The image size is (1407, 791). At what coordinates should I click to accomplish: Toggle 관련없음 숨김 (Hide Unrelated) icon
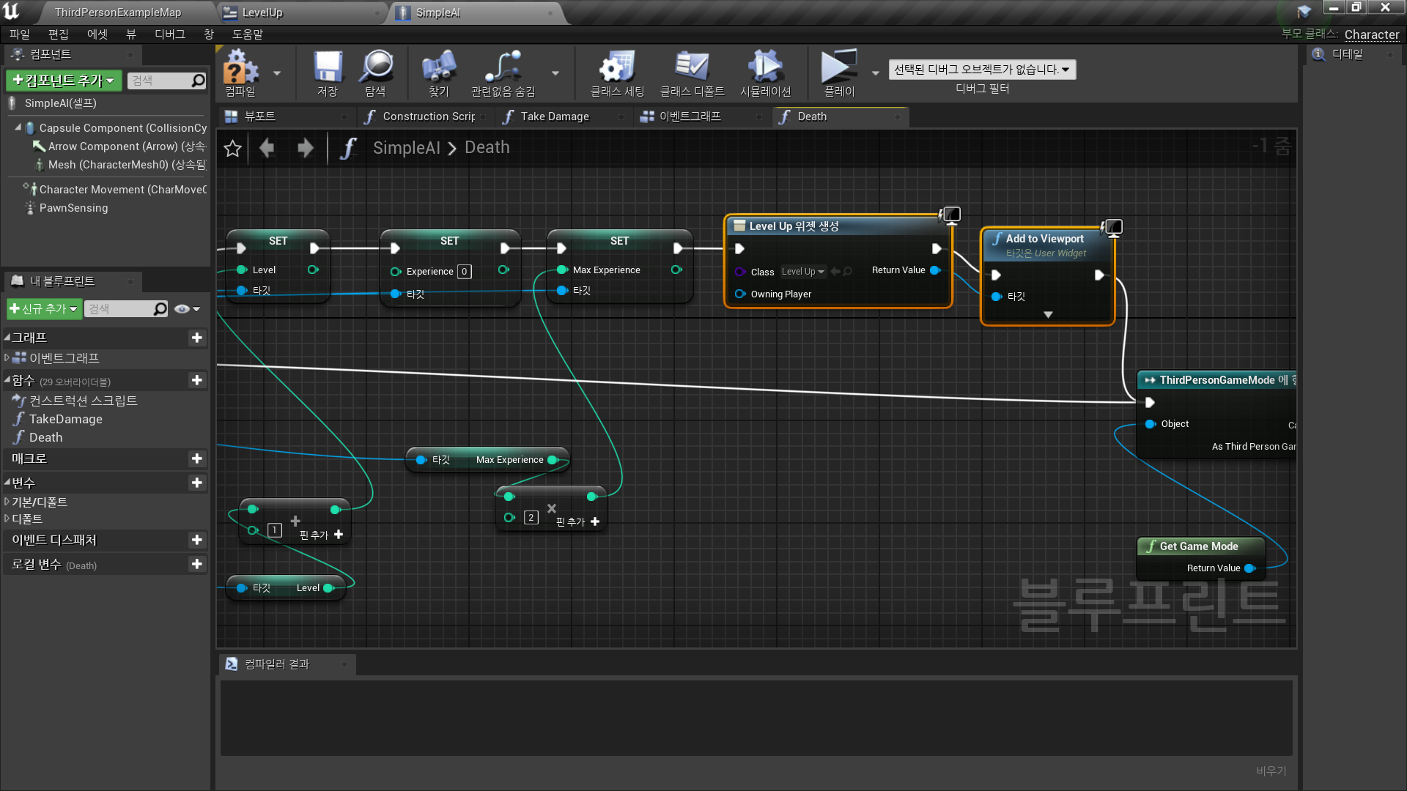[x=503, y=67]
